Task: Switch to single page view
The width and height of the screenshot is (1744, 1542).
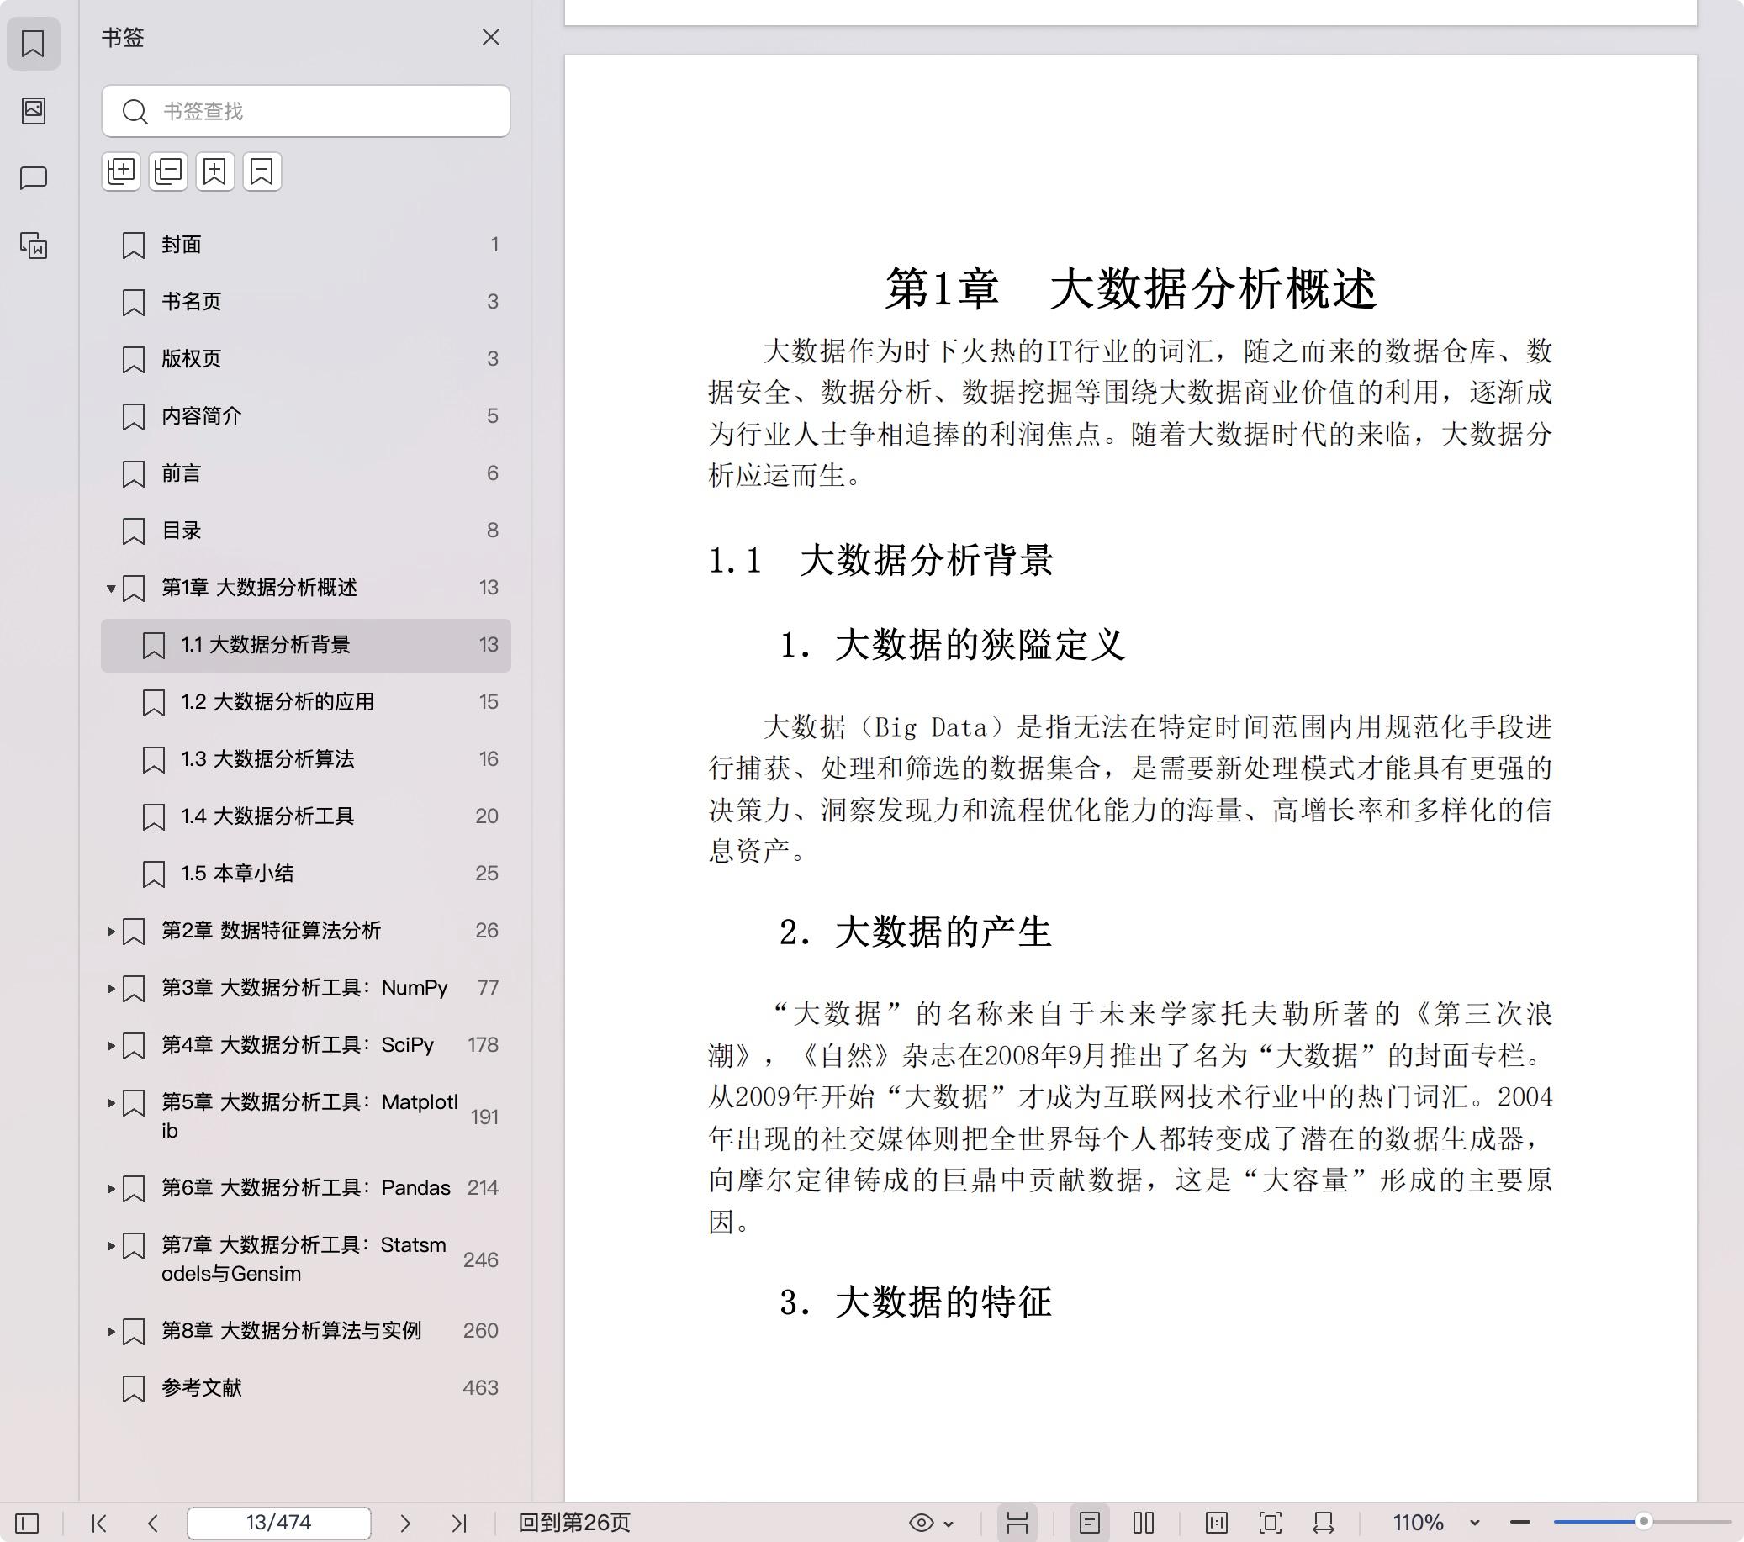Action: 1090,1523
